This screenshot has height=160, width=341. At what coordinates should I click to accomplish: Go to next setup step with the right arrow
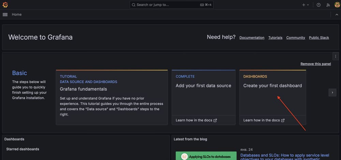(x=332, y=93)
